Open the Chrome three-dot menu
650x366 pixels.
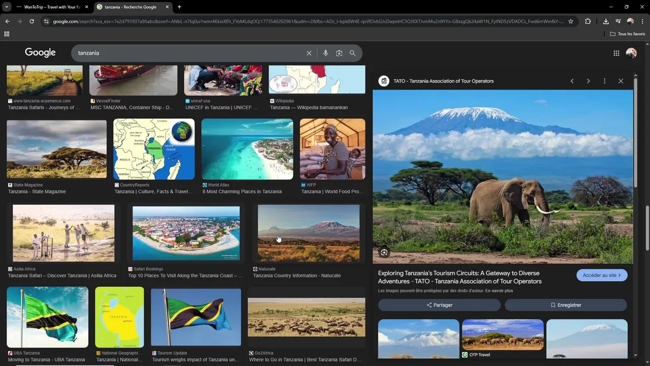pyautogui.click(x=642, y=21)
